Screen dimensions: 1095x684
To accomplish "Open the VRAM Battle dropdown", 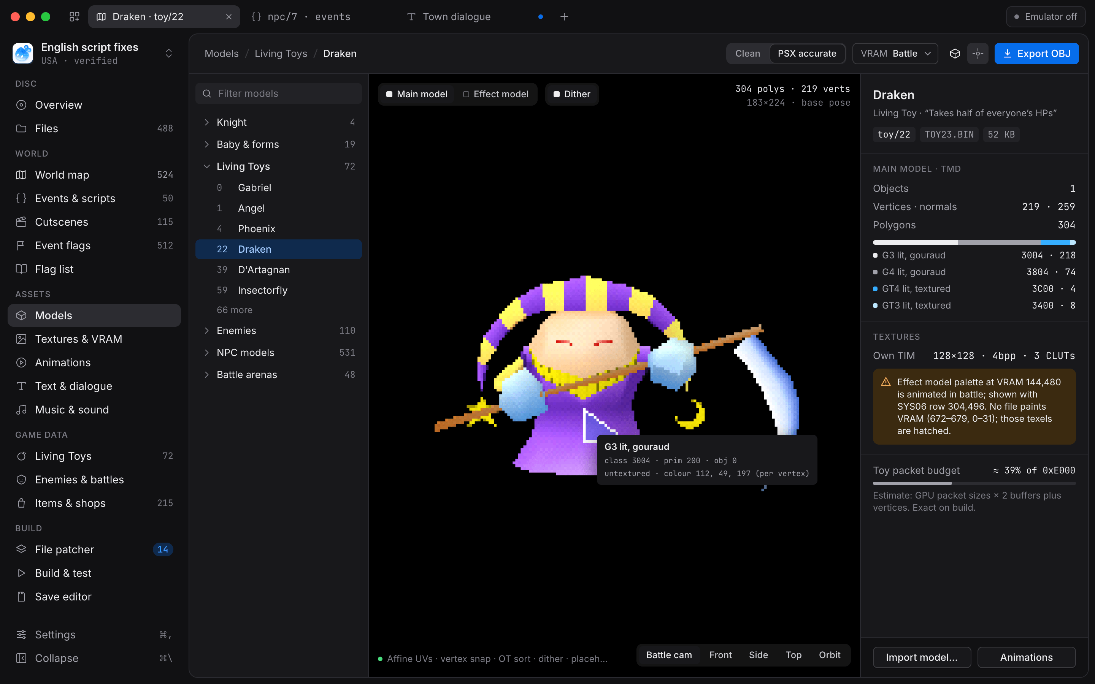I will (x=895, y=53).
